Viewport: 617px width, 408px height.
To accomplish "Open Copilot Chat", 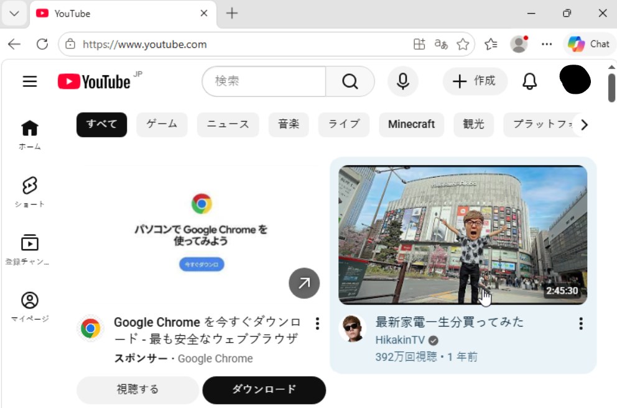I will coord(589,44).
